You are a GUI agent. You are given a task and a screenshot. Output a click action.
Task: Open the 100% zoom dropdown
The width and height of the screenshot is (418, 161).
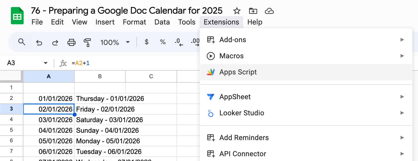click(x=115, y=42)
